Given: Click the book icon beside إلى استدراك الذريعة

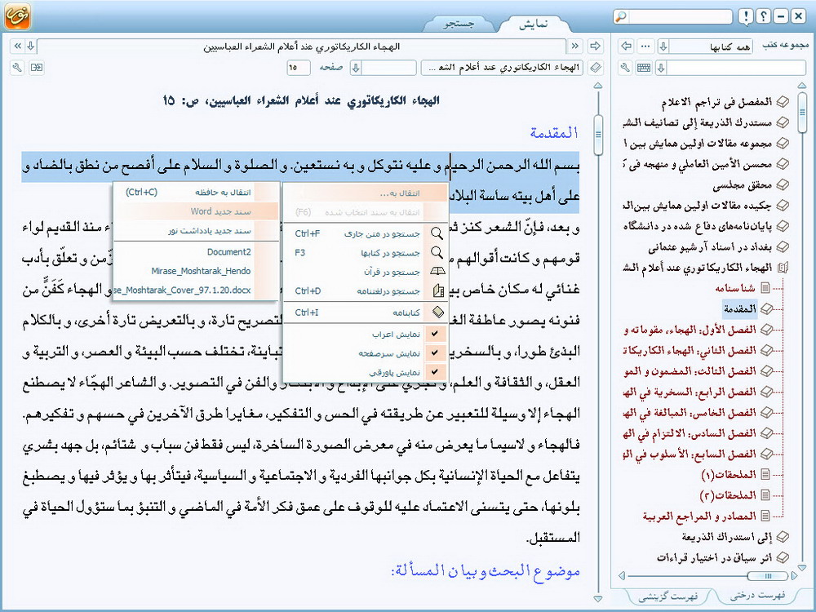Looking at the screenshot, I should coord(783,537).
